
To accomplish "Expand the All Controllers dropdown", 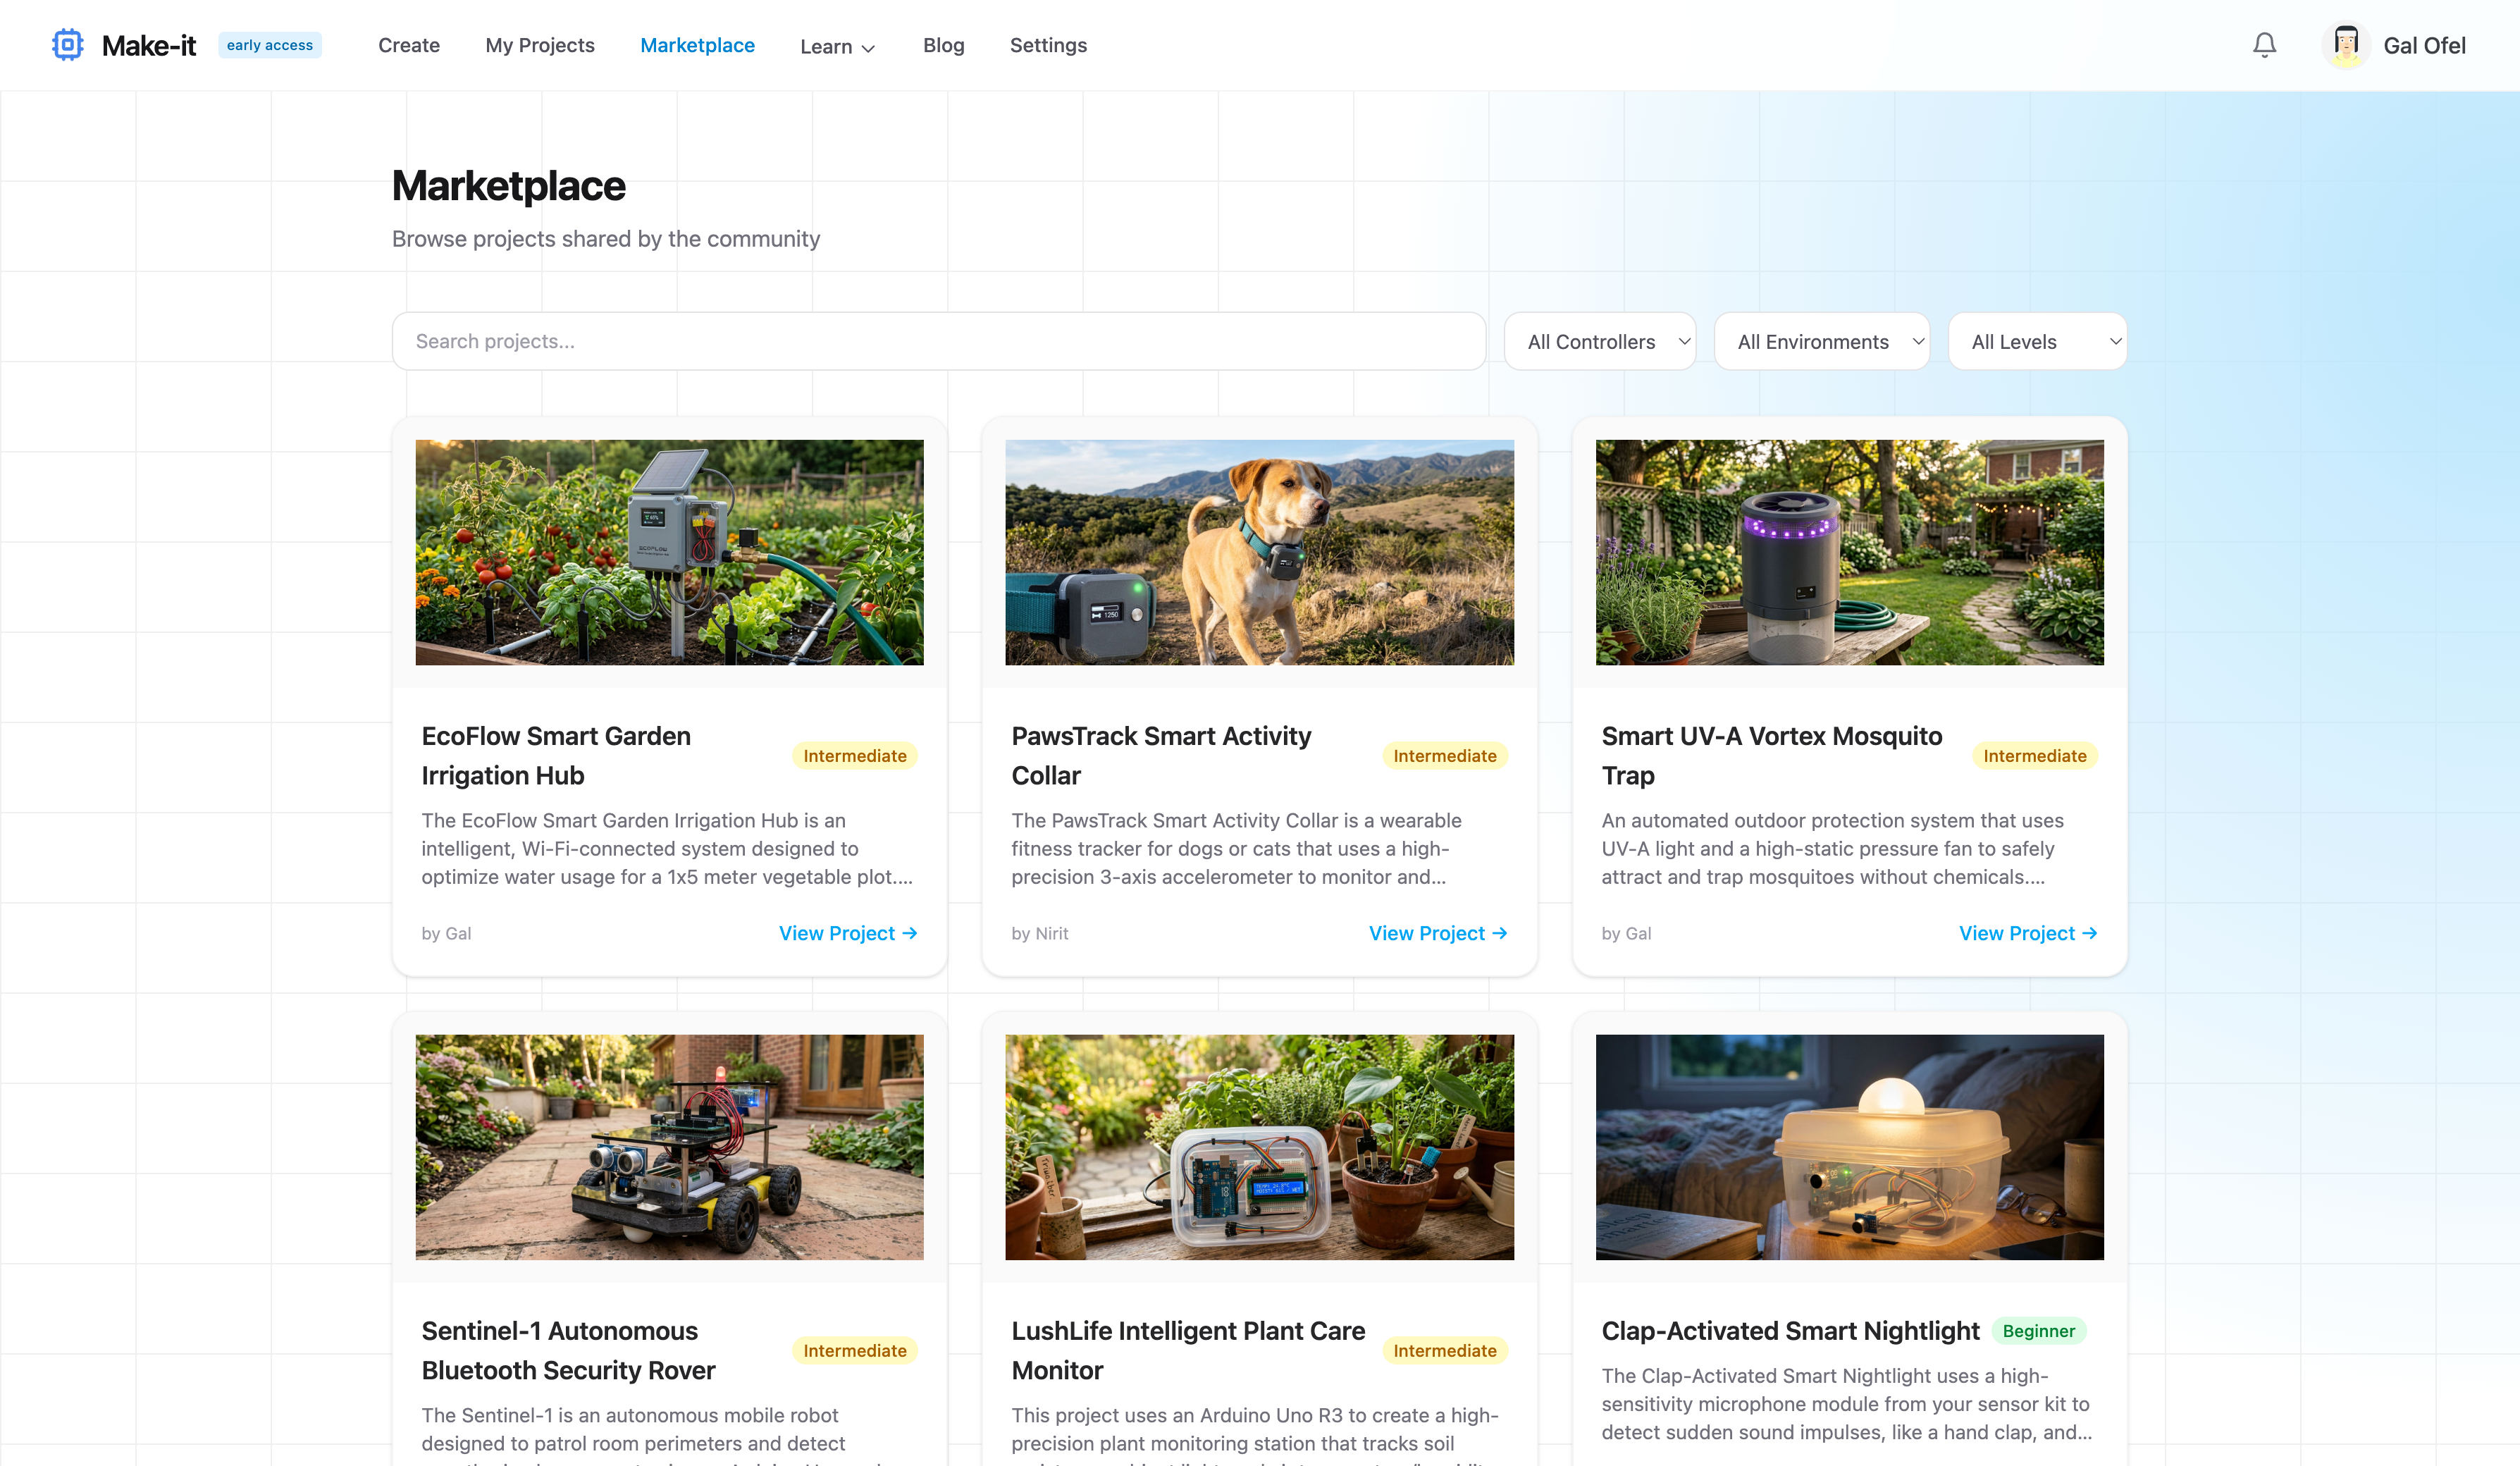I will [1600, 342].
